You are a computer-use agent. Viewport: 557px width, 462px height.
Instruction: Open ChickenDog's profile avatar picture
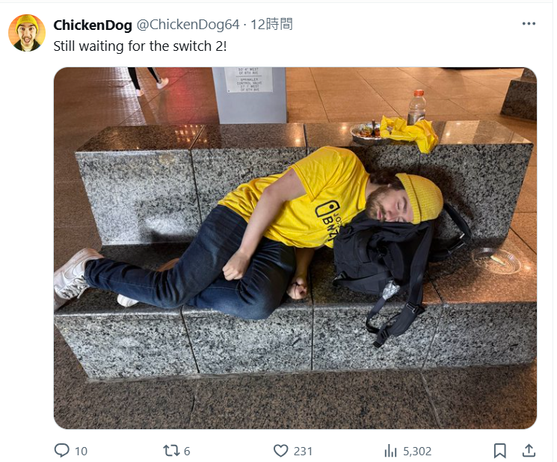click(27, 33)
